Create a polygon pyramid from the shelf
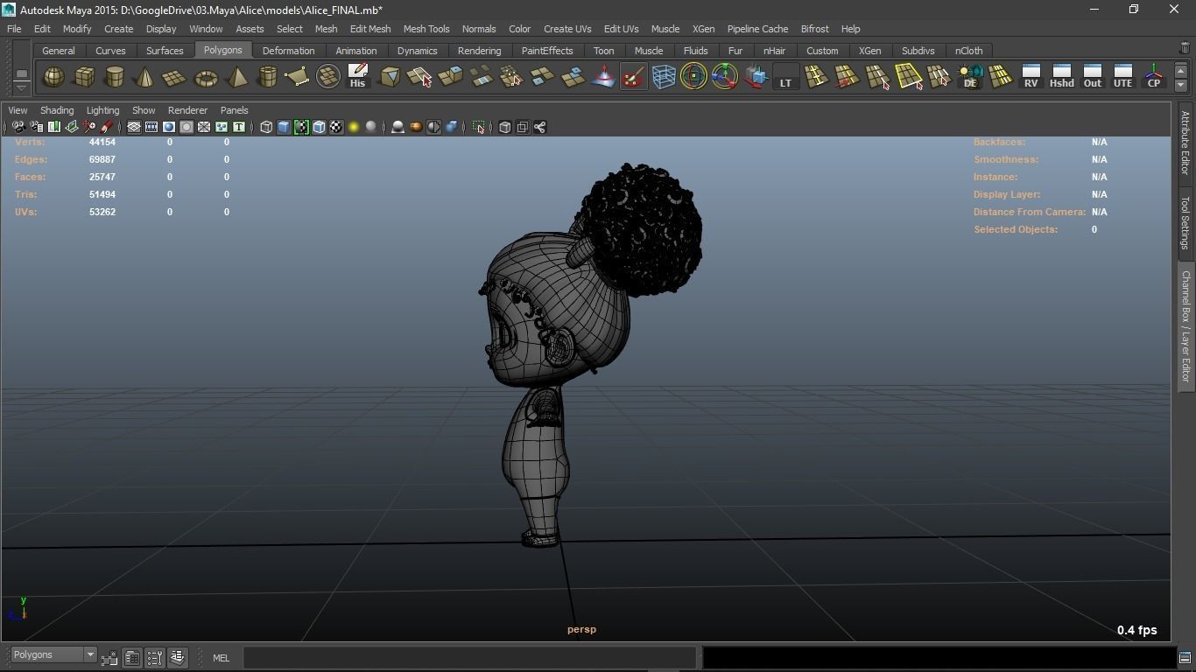The height and width of the screenshot is (672, 1196). (x=236, y=77)
